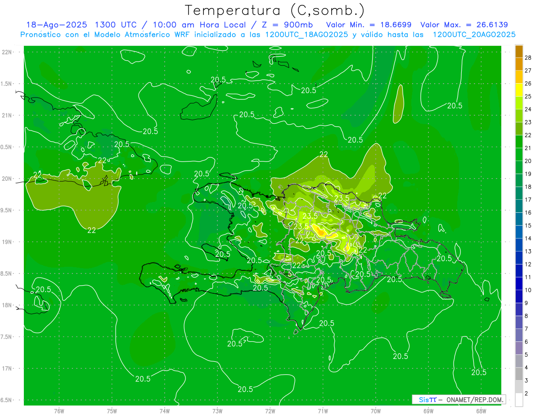Screen dimensions: 540x417
Task: Click the "21N" latitude axis label
Action: pos(7,115)
